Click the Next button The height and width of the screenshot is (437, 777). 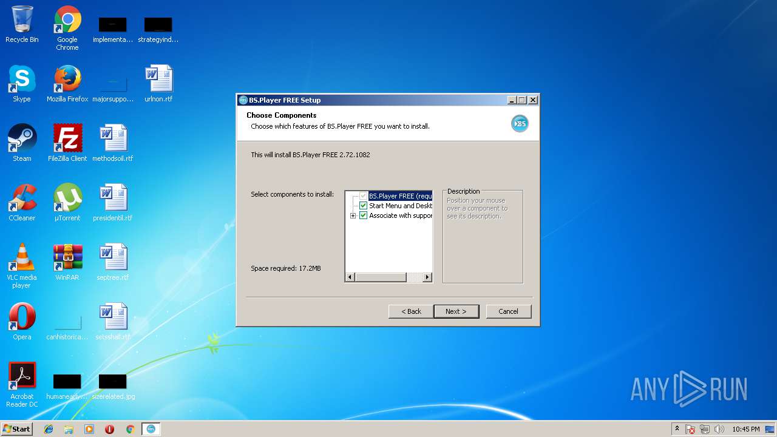click(456, 311)
